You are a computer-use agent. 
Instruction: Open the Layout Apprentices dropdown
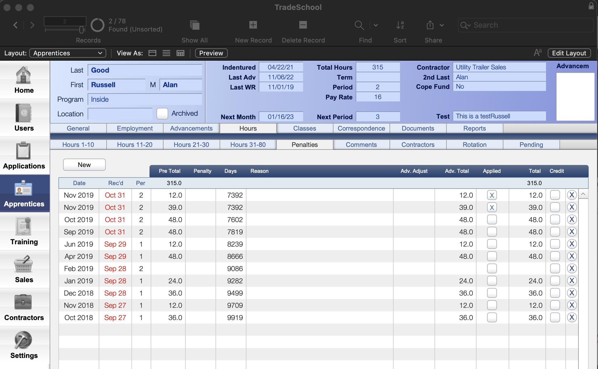[x=68, y=53]
